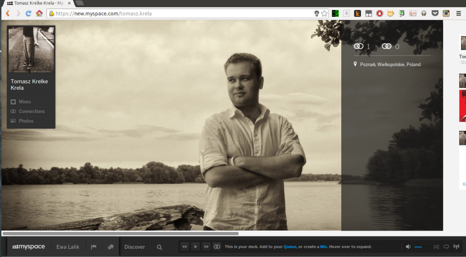Screen dimensions: 466x257
Task: Open Tomasz's profile picture thumbnail
Action: tap(31, 50)
